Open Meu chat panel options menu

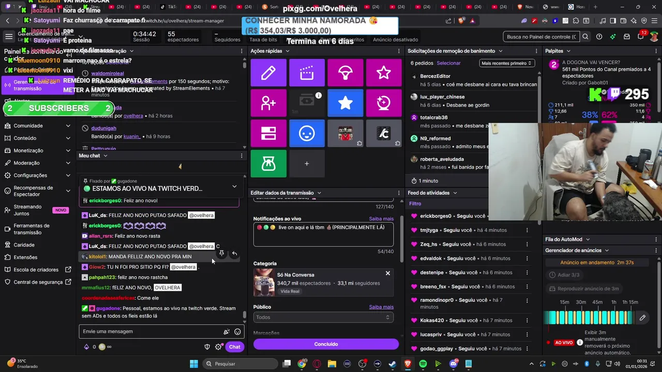242,156
